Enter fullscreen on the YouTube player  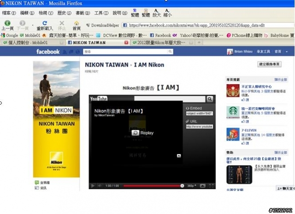(x=211, y=186)
